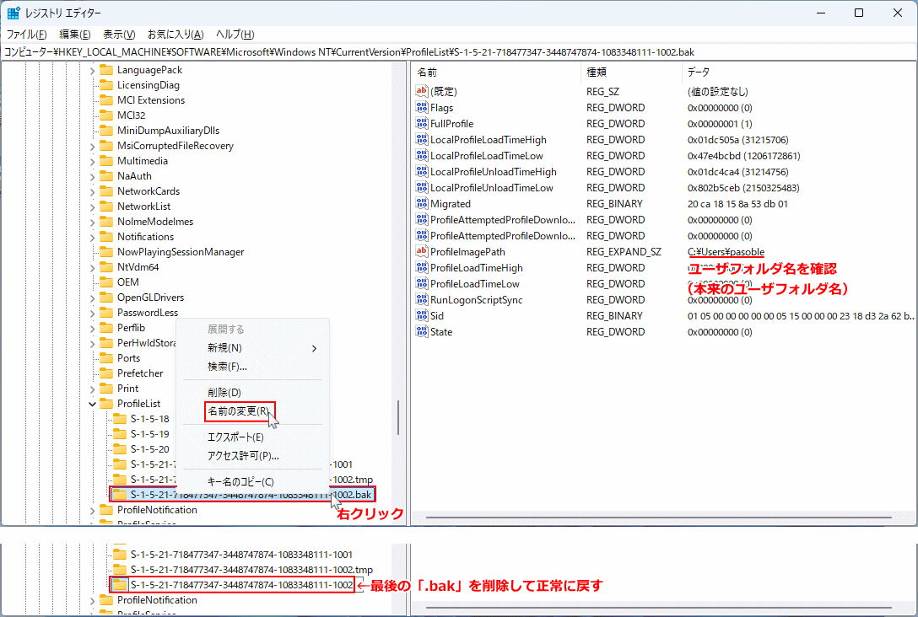The width and height of the screenshot is (918, 617).
Task: Open the 表示 menu
Action: [118, 34]
